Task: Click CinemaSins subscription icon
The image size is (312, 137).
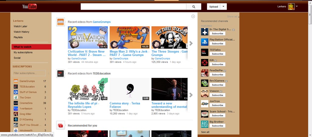Action: pos(16,103)
